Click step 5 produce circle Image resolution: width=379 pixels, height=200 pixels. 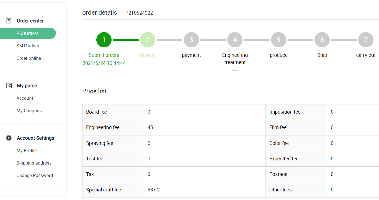point(279,40)
